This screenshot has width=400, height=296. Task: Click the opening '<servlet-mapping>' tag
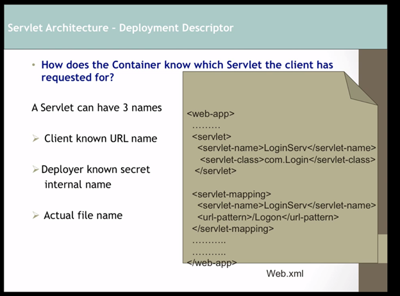231,194
